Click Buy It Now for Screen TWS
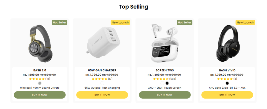 165,95
